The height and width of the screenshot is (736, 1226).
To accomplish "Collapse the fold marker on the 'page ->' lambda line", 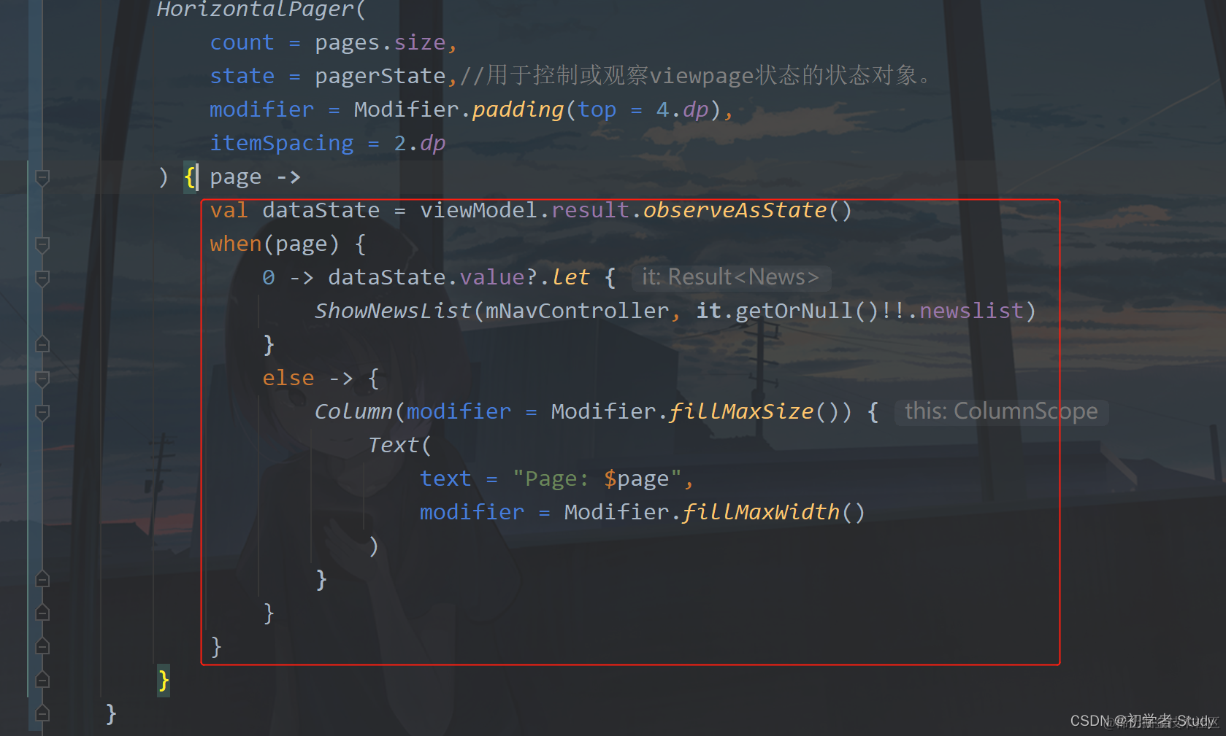I will click(x=42, y=177).
